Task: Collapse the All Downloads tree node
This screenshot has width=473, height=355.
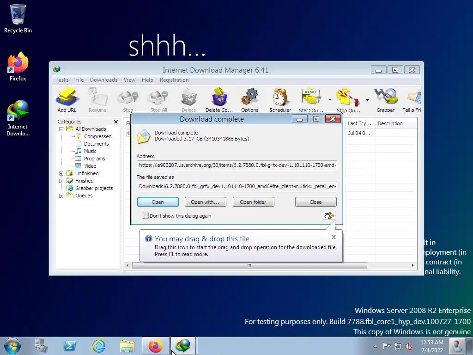Action: pyautogui.click(x=61, y=129)
